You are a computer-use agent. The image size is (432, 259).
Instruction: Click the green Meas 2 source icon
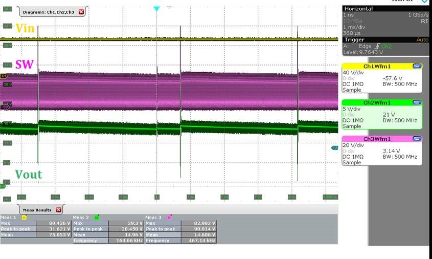coord(97,218)
